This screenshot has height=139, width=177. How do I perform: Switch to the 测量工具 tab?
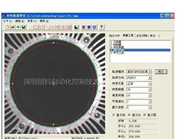pyautogui.click(x=128, y=35)
